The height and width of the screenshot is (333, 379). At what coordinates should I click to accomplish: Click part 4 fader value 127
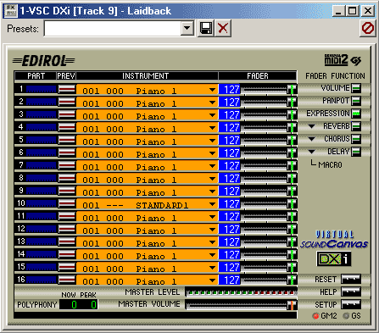(x=230, y=128)
